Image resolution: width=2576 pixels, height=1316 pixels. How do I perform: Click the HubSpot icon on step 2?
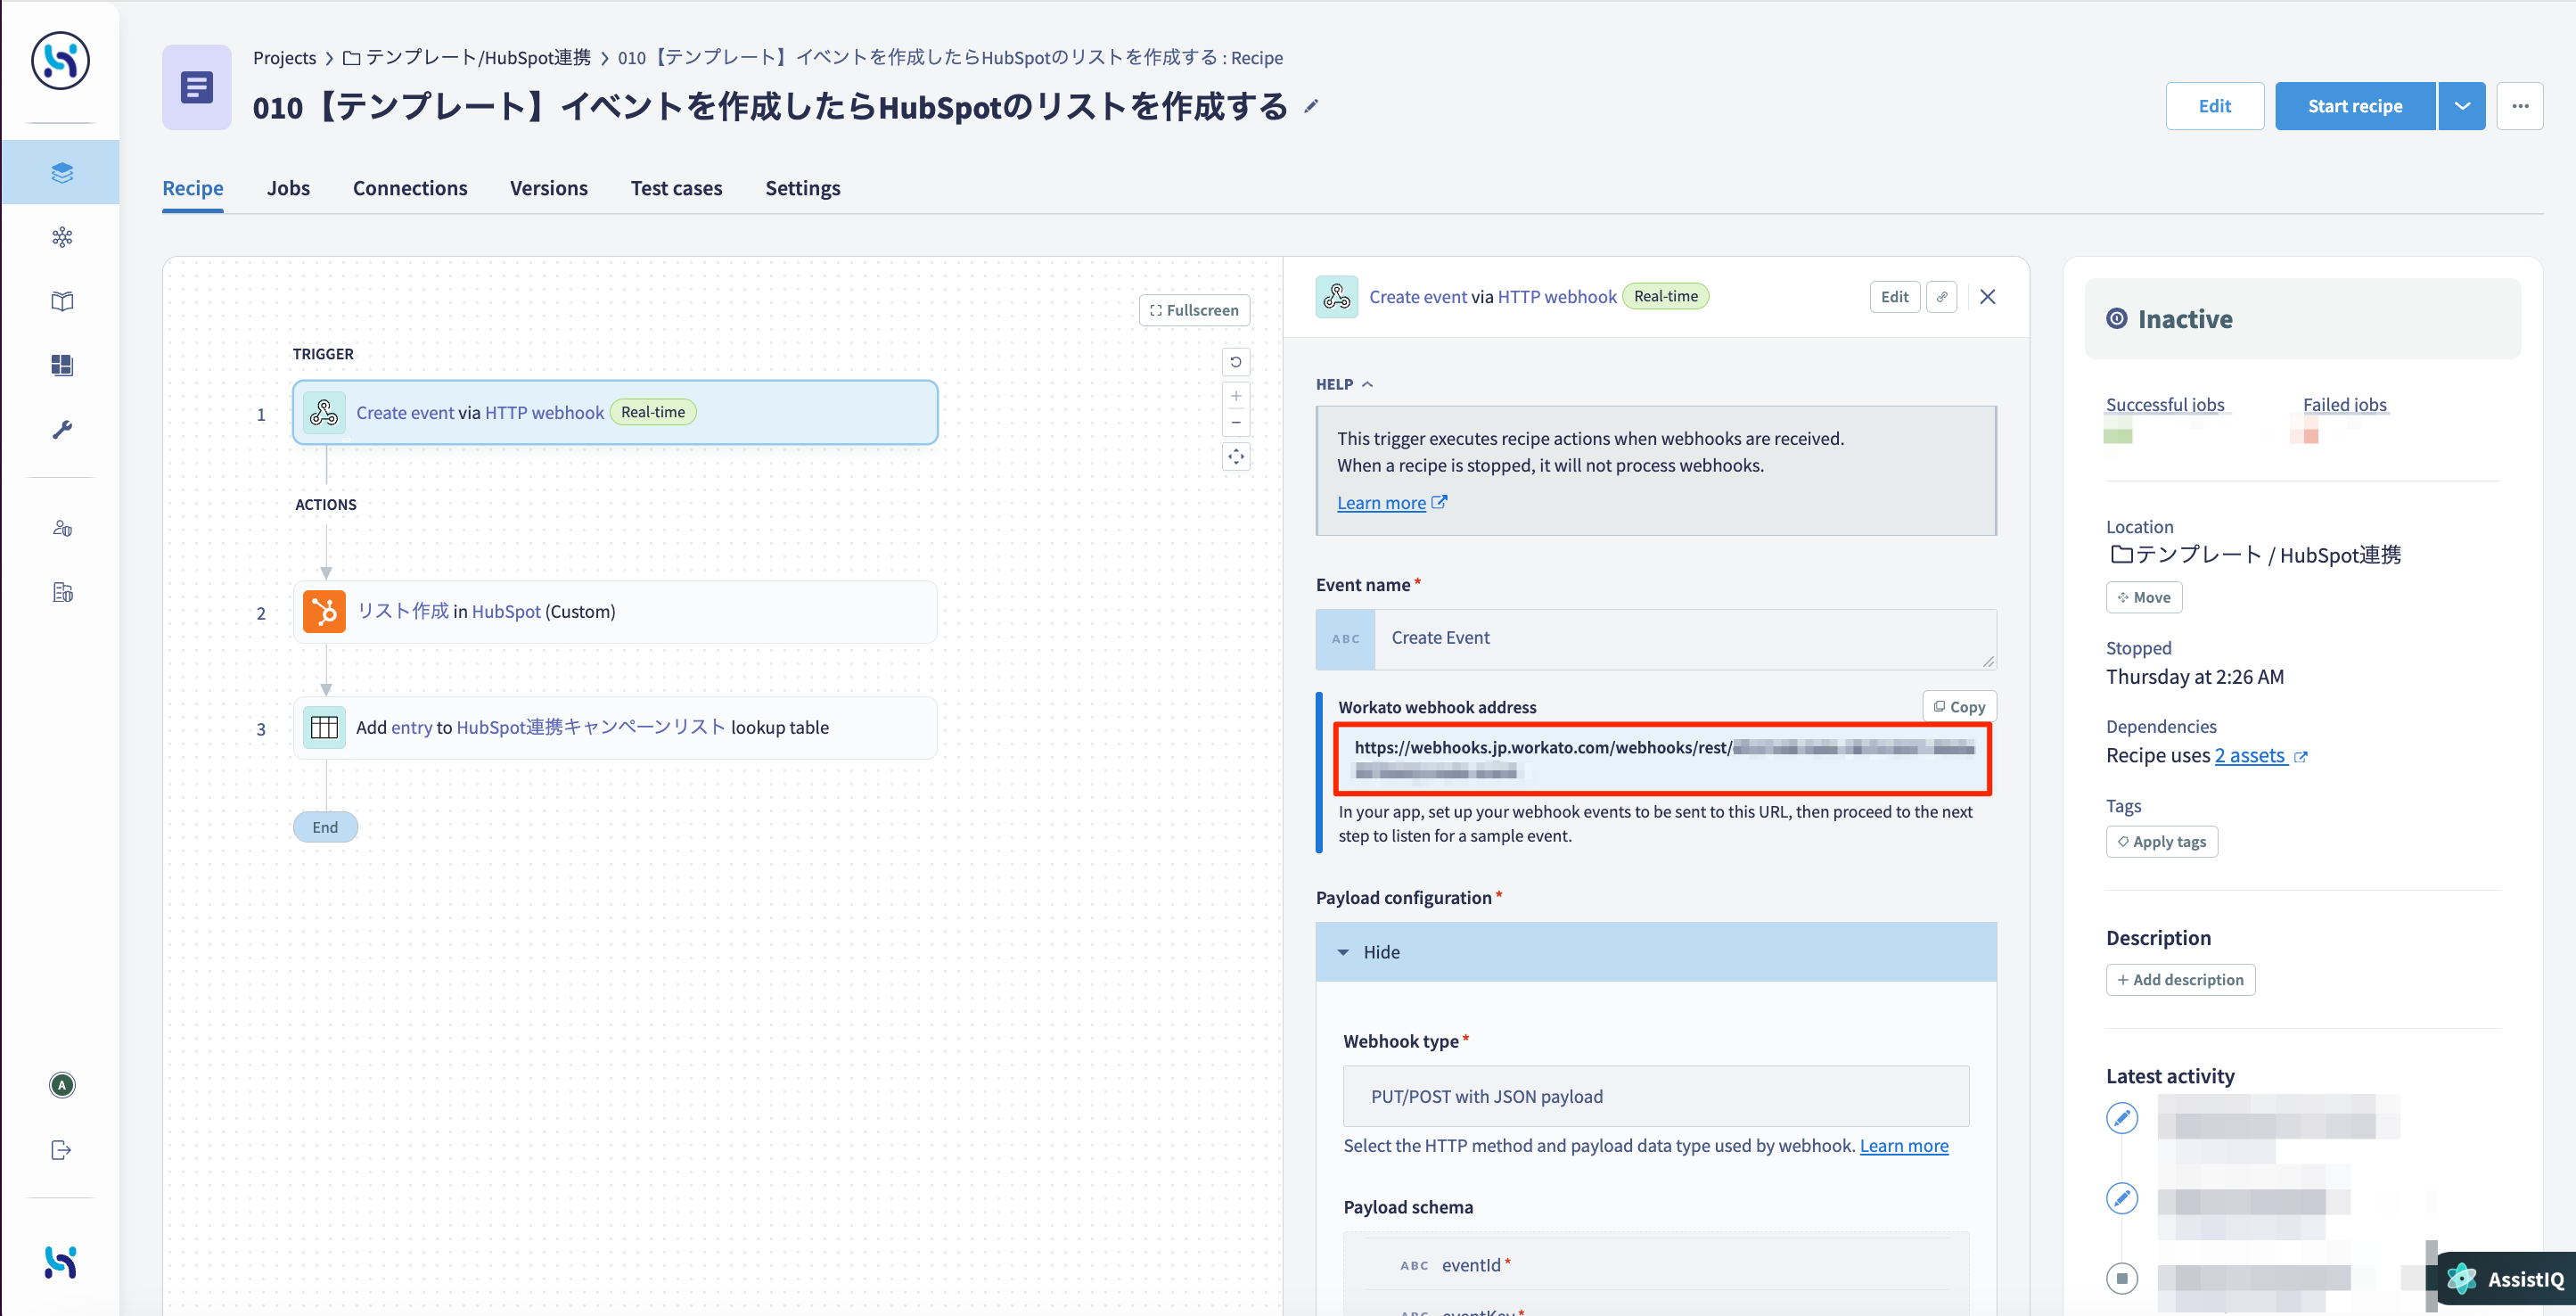(x=324, y=611)
